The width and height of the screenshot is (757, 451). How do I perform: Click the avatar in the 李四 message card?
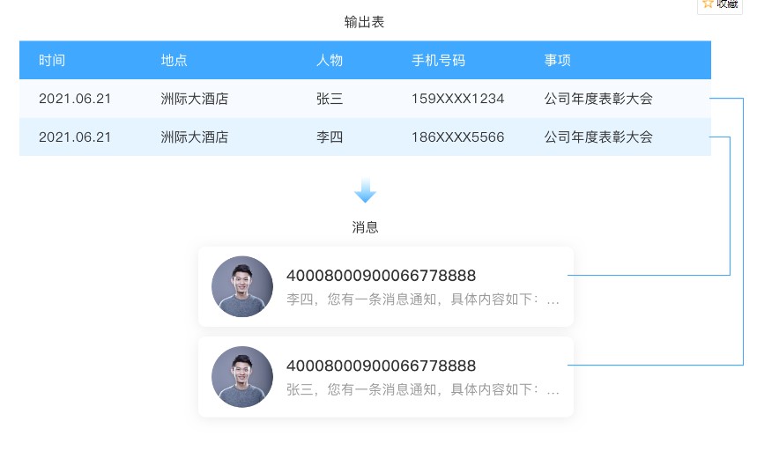point(242,286)
